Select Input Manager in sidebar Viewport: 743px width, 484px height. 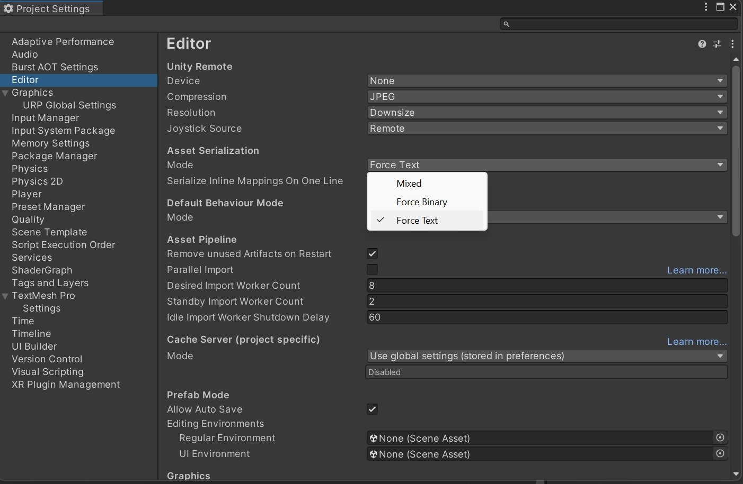point(46,118)
